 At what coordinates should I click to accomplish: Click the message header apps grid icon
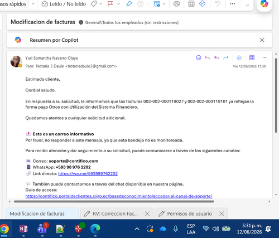pyautogui.click(x=252, y=58)
